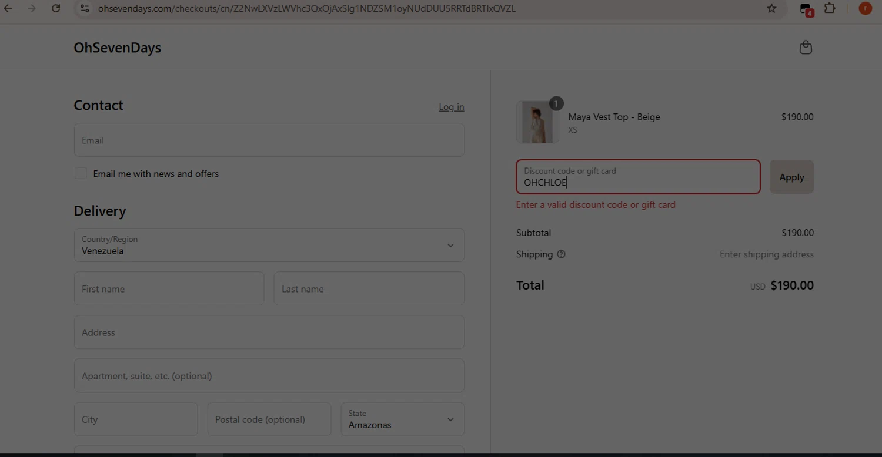
Task: Open the State dropdown showing Amazonas
Action: [402, 419]
